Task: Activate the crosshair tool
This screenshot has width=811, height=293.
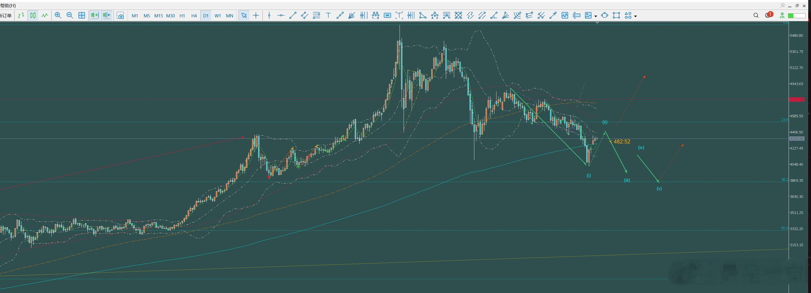Action: [x=256, y=15]
